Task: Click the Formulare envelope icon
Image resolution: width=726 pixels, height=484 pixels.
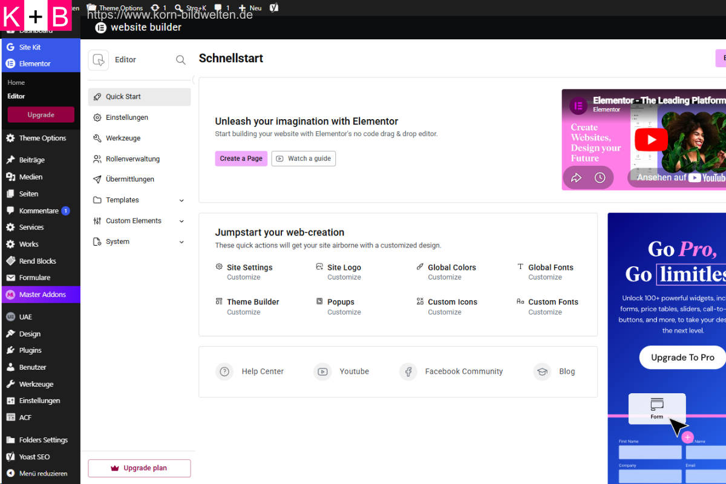Action: (10, 278)
